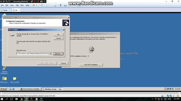The image size is (181, 101).
Task: Toggle the thumbnail bar view icon
Action: pyautogui.click(x=65, y=5)
